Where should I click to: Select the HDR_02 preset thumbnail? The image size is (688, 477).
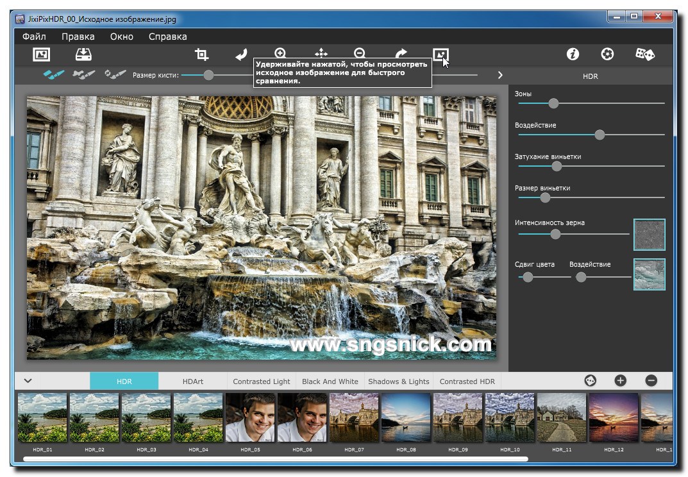(x=94, y=417)
